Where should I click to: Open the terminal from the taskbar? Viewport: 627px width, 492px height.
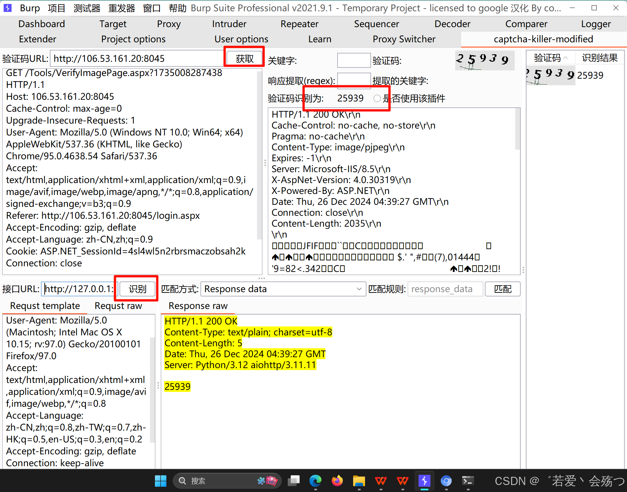(x=468, y=481)
